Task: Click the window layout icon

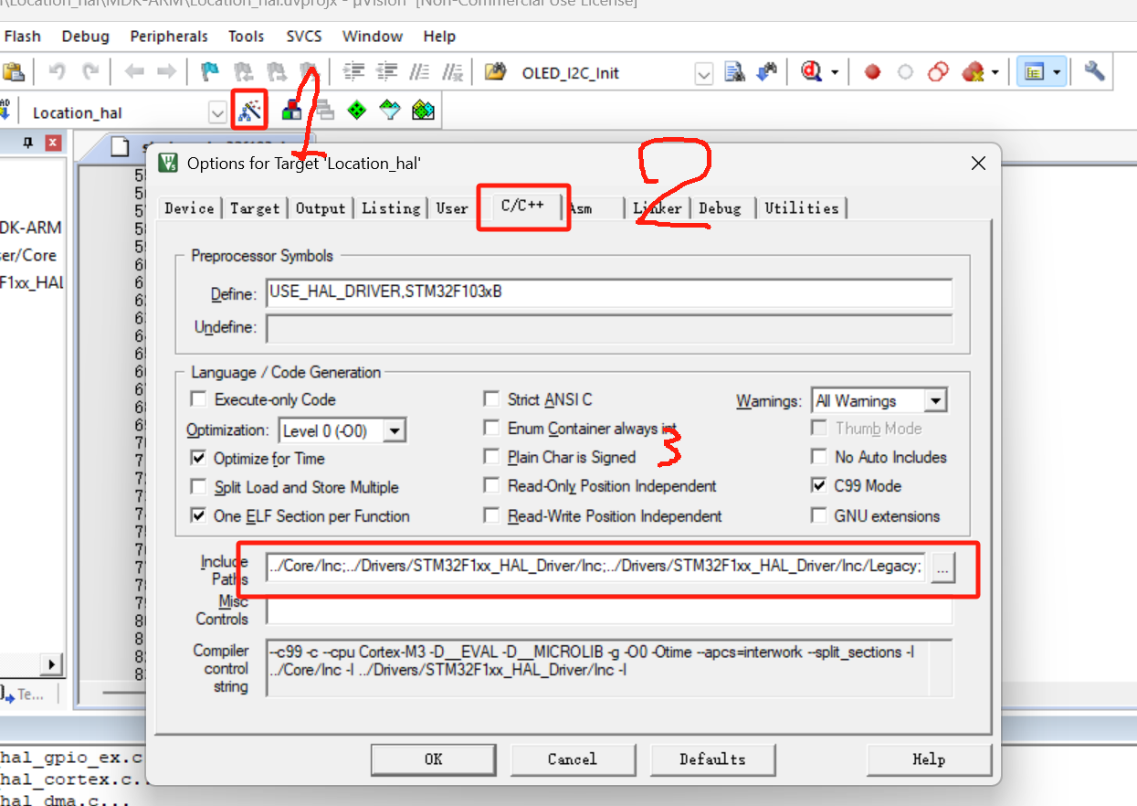Action: coord(1034,72)
